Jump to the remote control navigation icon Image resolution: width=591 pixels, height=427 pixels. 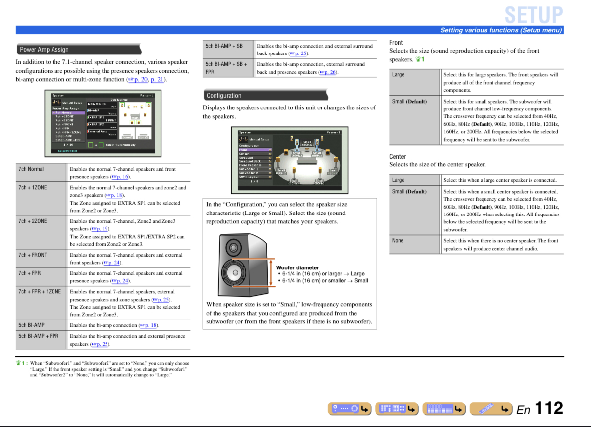click(x=490, y=408)
